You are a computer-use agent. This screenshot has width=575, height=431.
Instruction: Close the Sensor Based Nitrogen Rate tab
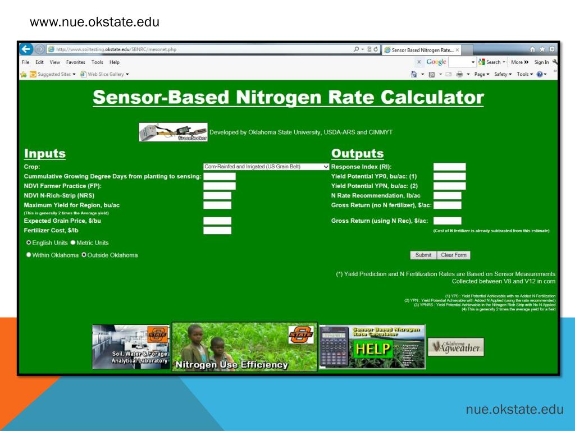coord(457,50)
